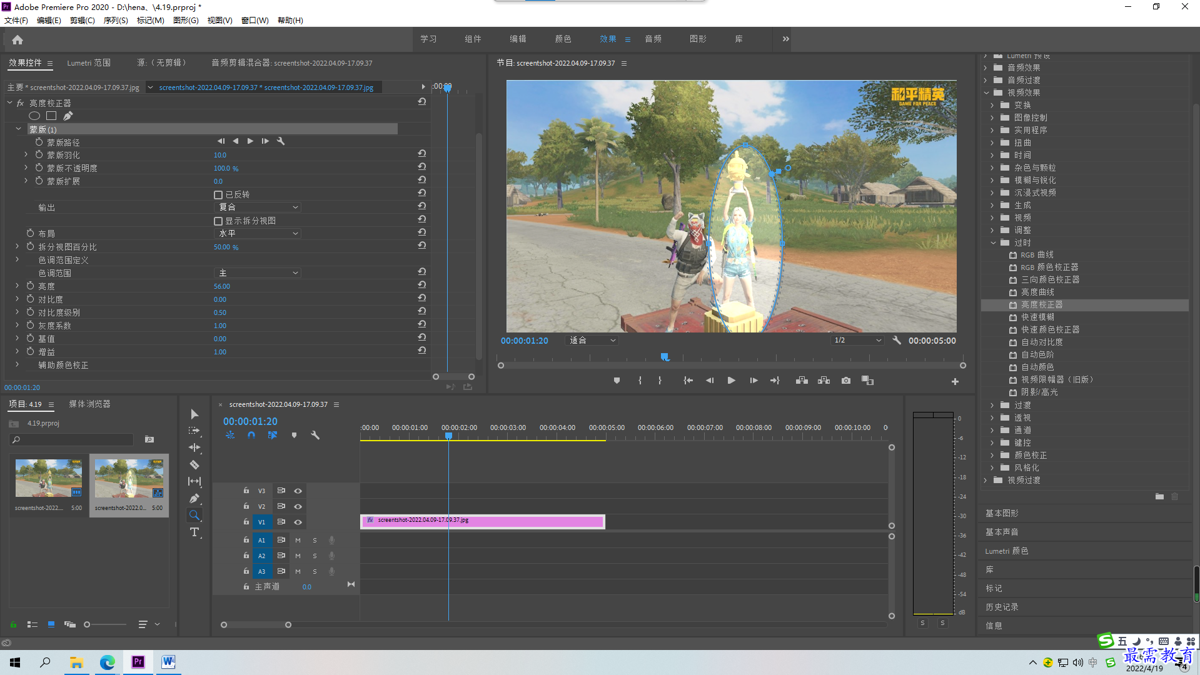Open the button editor plus icon
This screenshot has width=1200, height=675.
click(x=955, y=381)
